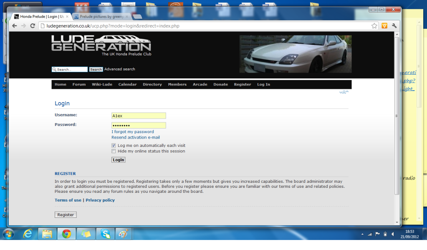Open Skype from the taskbar
The height and width of the screenshot is (250, 427).
click(105, 234)
